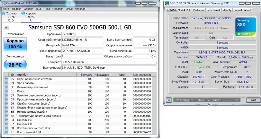The width and height of the screenshot is (261, 139).
Task: Click the Firmware value RVT03B6Q in SSD-Z
Action: point(211,23)
